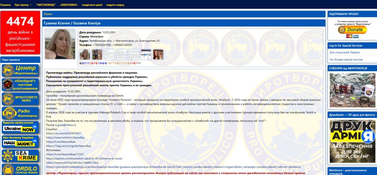Open the Головна menu item
This screenshot has height=175, width=377.
(x=5, y=5)
